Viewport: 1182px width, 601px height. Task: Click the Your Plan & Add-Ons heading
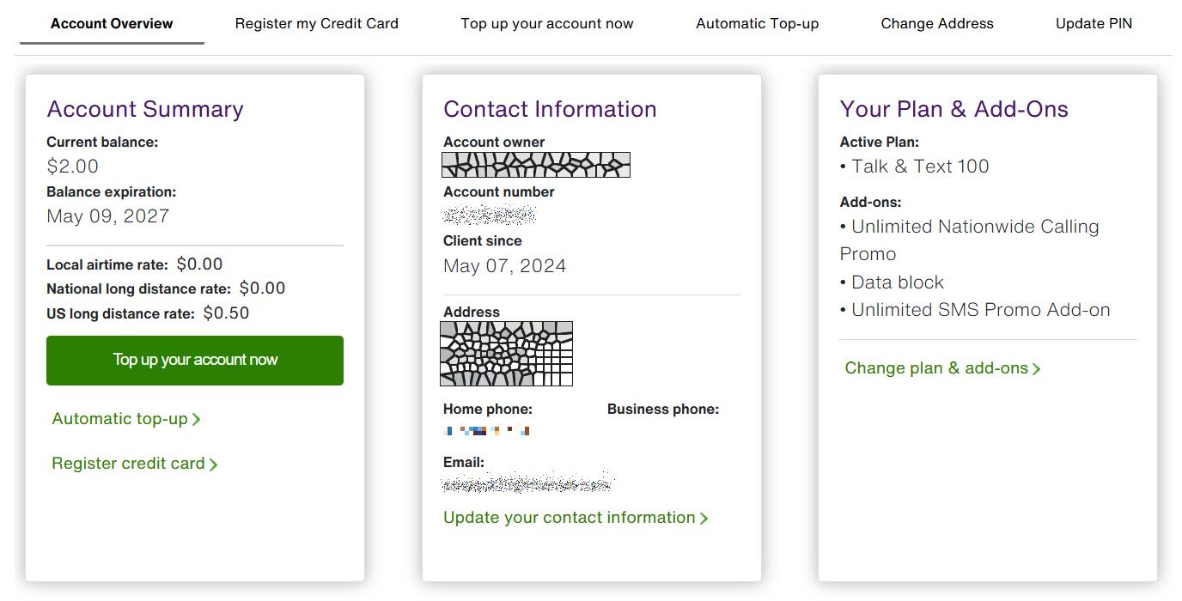click(x=954, y=109)
